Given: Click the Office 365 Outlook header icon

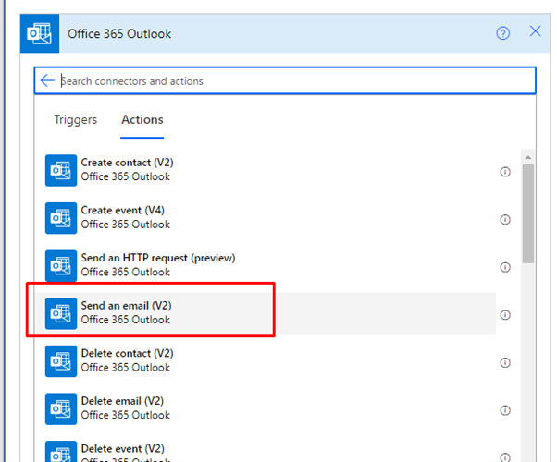Looking at the screenshot, I should tap(40, 33).
